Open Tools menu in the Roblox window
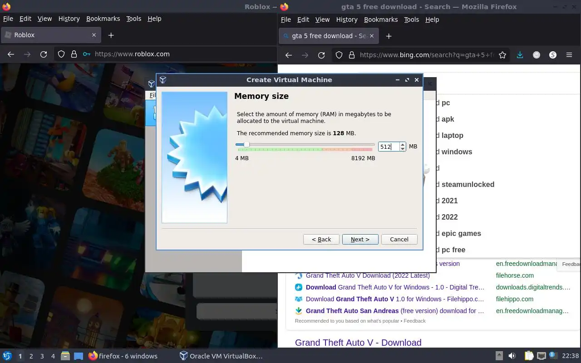 [x=134, y=19]
